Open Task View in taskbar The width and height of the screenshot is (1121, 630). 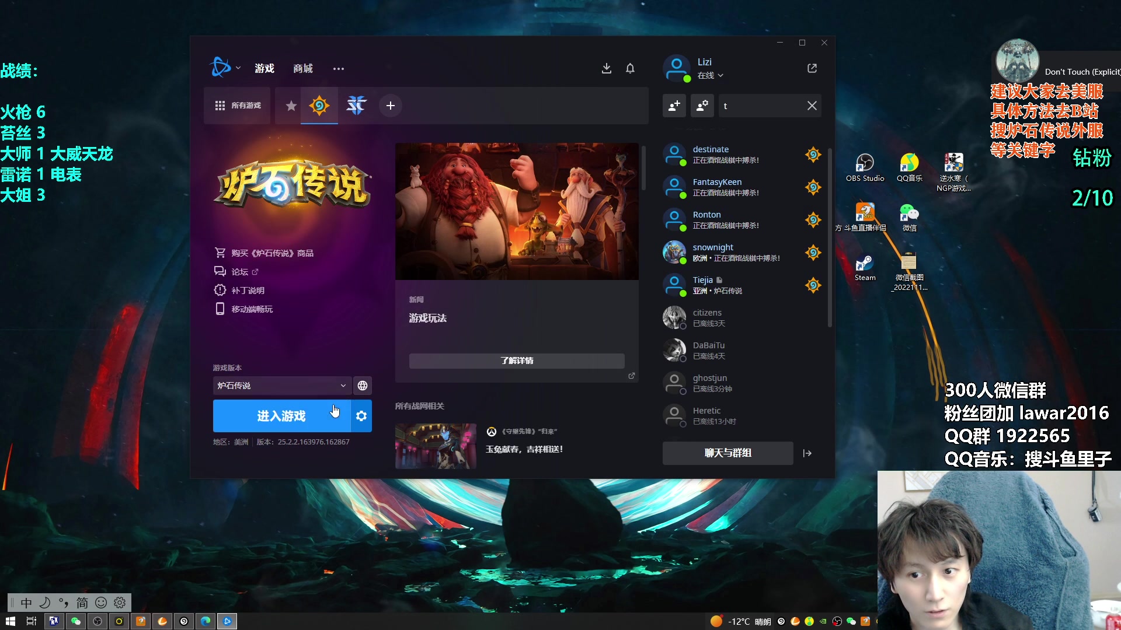tap(32, 621)
